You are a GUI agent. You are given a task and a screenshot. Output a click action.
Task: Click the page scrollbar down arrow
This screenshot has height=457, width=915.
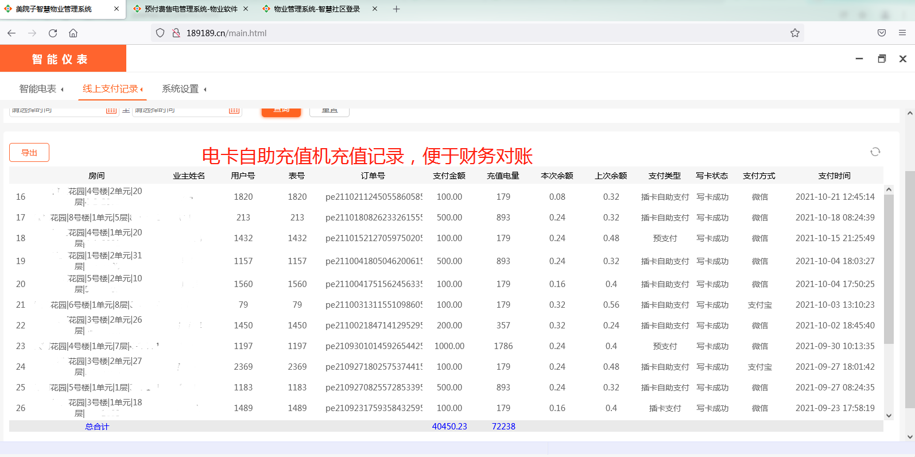(910, 437)
